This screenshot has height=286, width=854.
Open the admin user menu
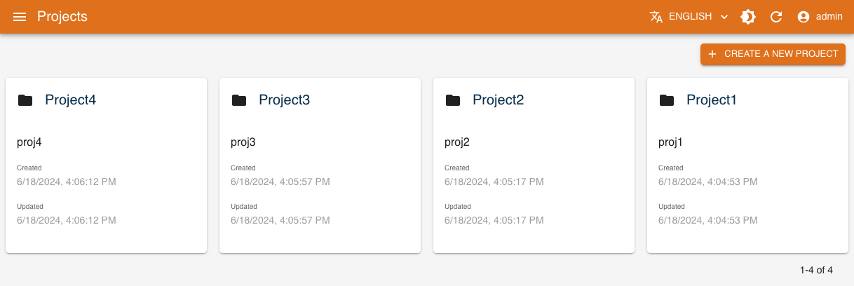pyautogui.click(x=829, y=17)
